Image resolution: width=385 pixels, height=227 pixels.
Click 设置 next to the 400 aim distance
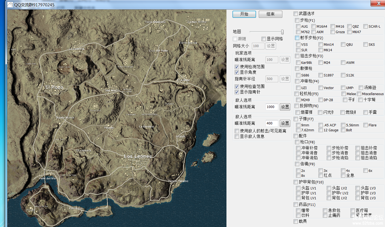tap(285, 123)
